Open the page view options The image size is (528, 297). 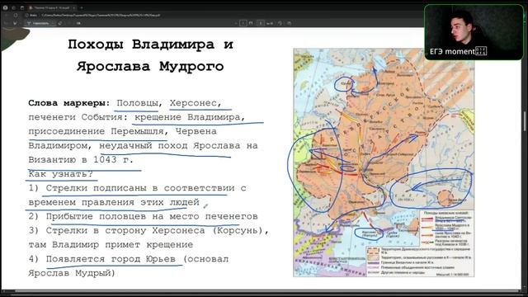[289, 23]
